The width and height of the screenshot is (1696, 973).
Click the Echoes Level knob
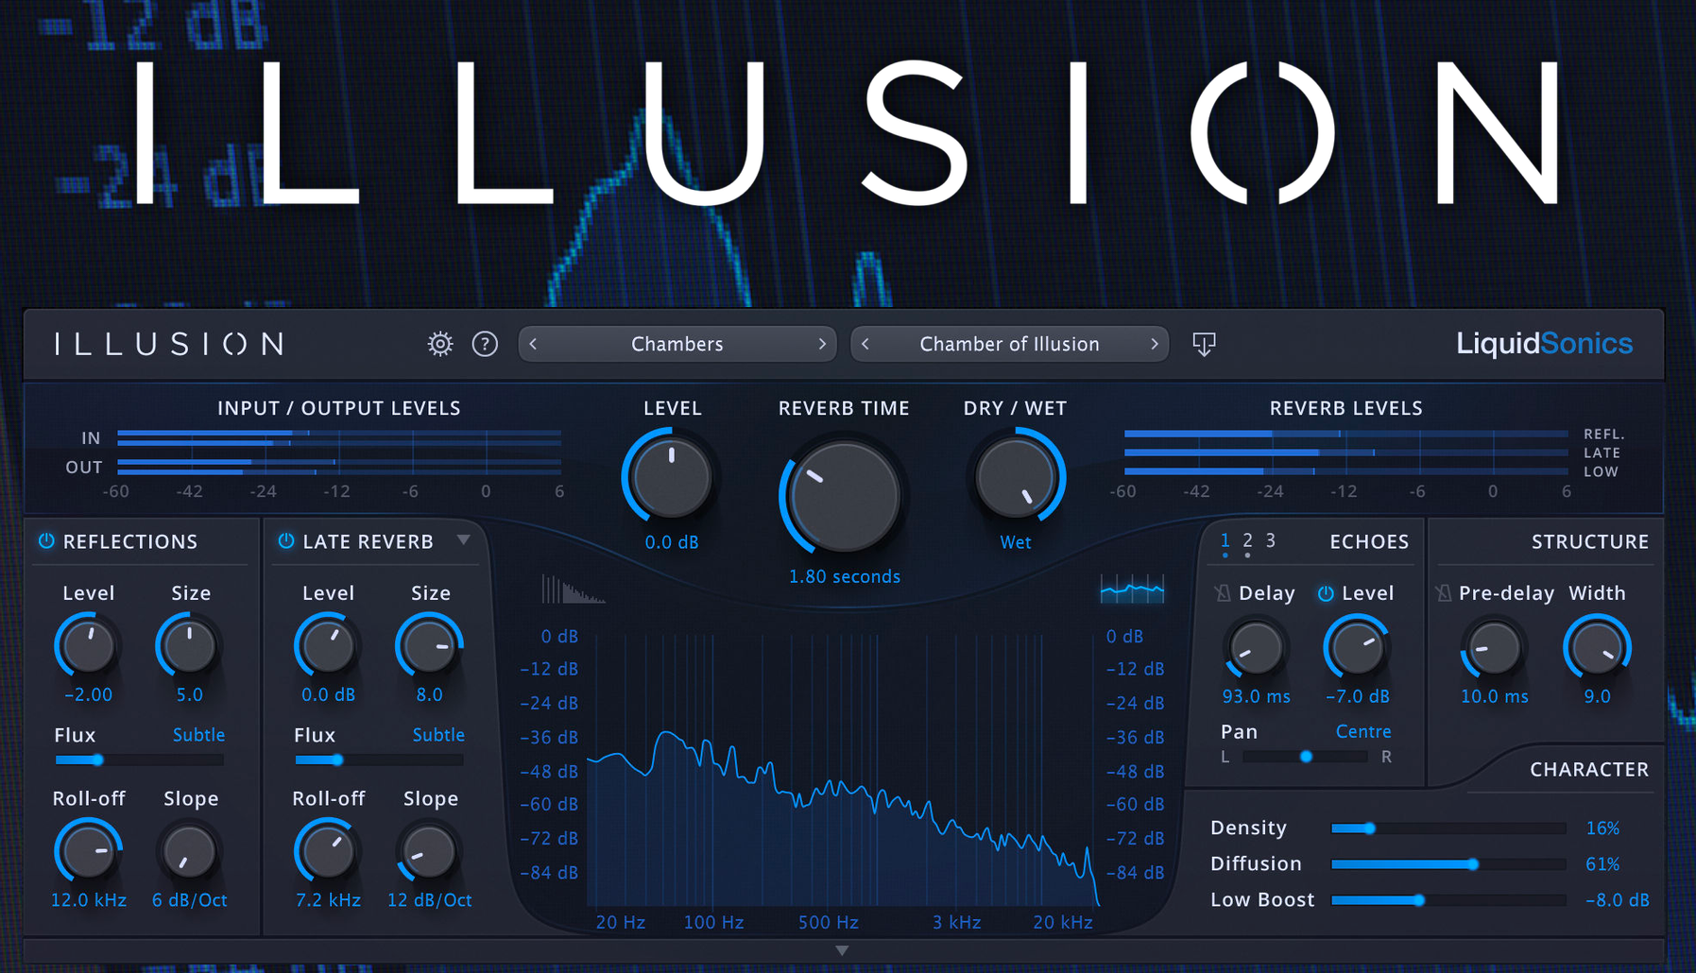(x=1357, y=648)
